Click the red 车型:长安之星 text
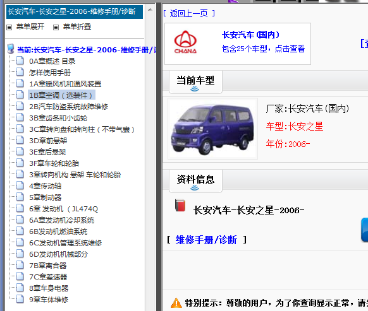 pos(295,126)
